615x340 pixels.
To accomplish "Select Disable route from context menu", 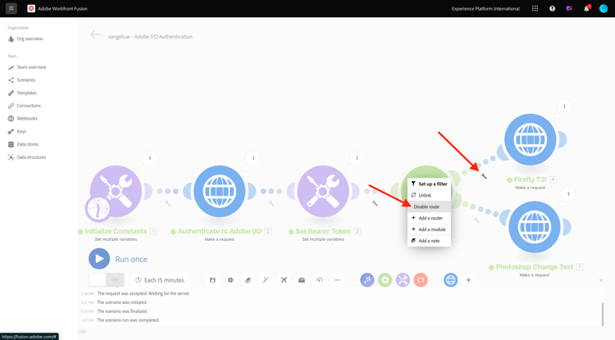I will point(429,206).
